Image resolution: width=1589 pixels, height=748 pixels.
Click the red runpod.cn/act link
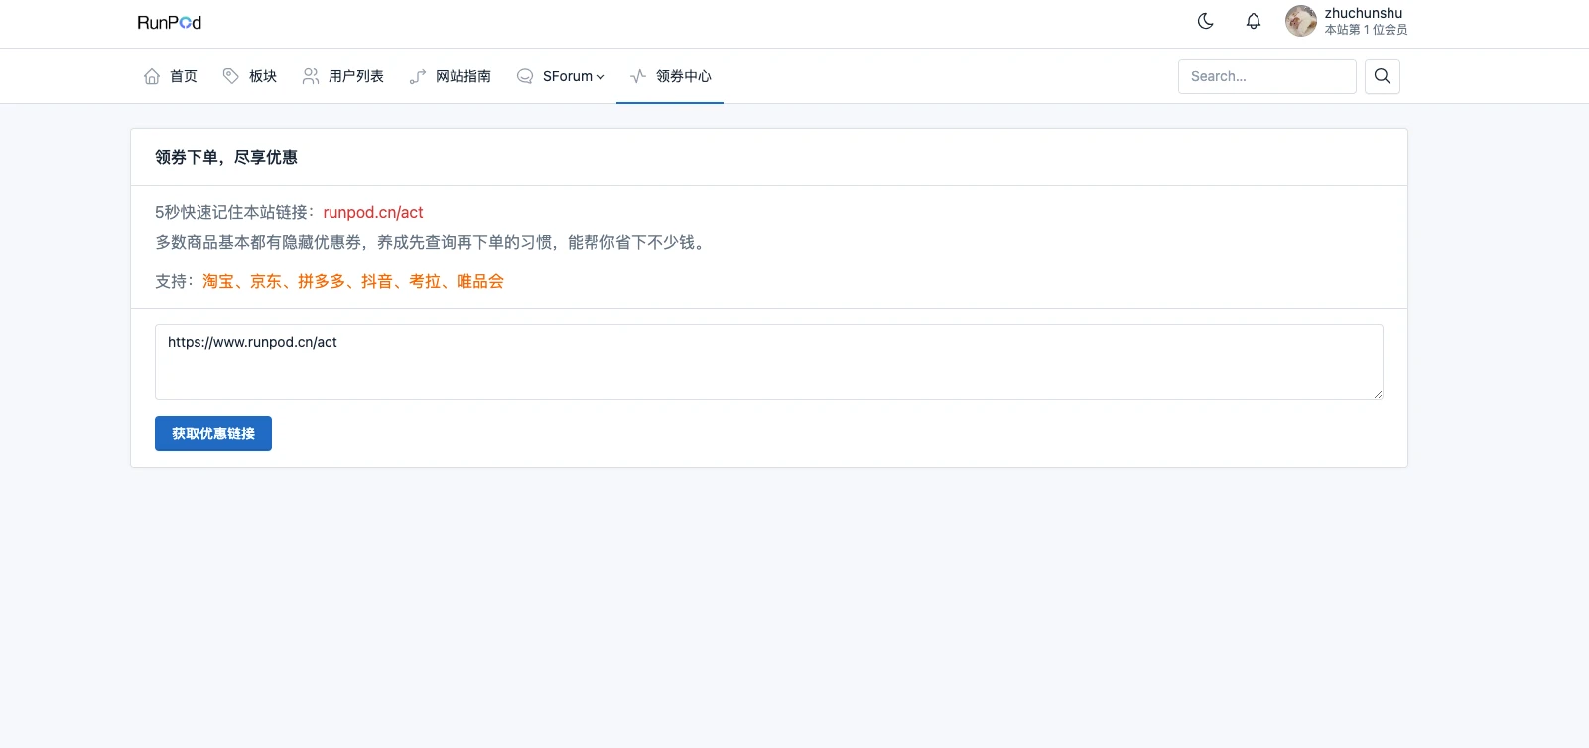click(x=373, y=212)
